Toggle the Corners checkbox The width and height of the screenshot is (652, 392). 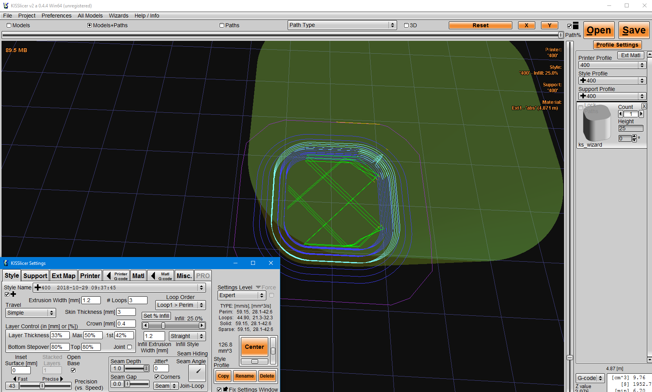coord(157,377)
